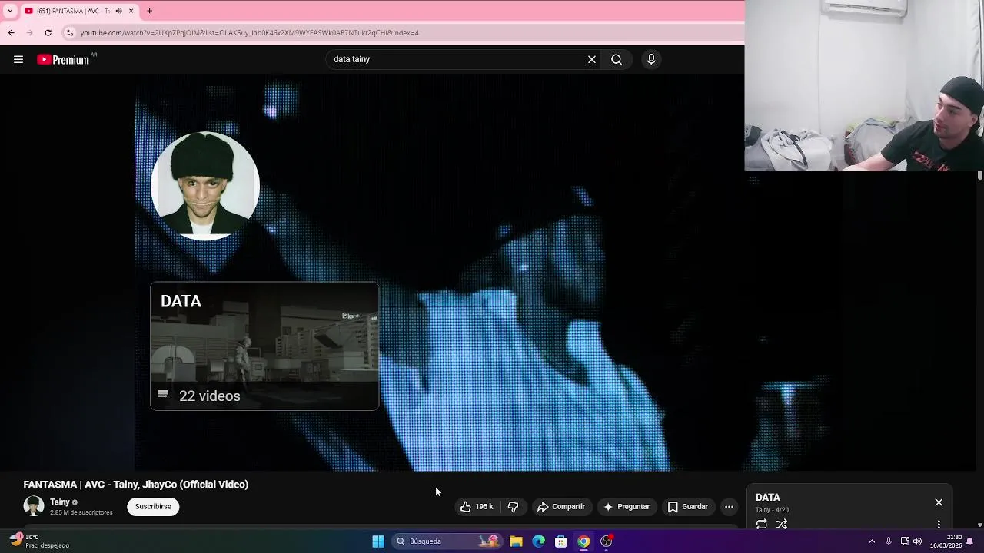The image size is (984, 553).
Task: Click the 'Tainy - 4/20' playlist subtitle
Action: (x=772, y=510)
